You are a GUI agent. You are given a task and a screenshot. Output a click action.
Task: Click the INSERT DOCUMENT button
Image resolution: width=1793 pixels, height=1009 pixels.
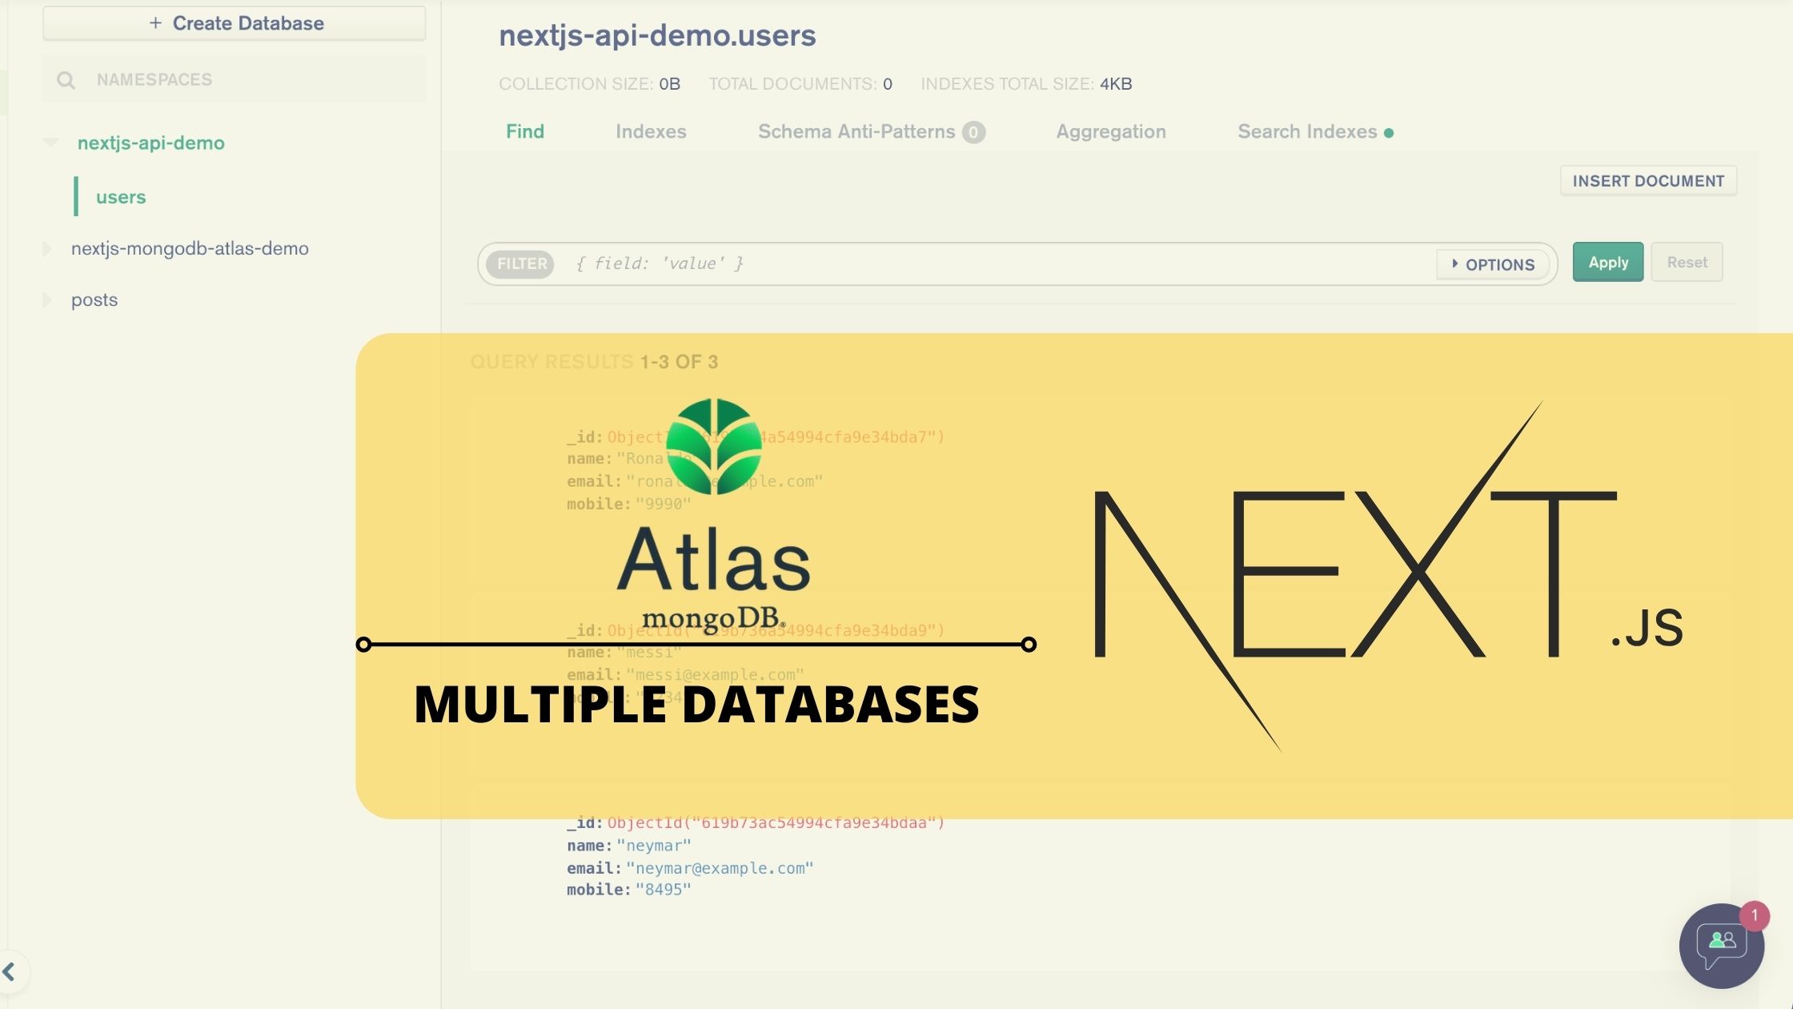(x=1648, y=181)
